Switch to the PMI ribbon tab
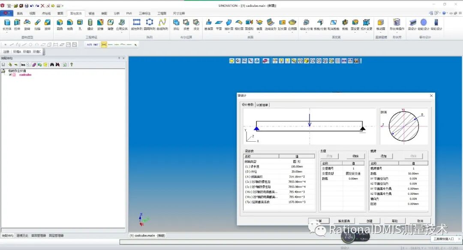Screen dimensions: 463x250 pos(129,13)
